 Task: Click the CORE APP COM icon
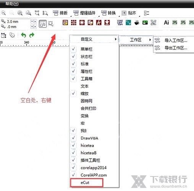[x=120, y=23]
